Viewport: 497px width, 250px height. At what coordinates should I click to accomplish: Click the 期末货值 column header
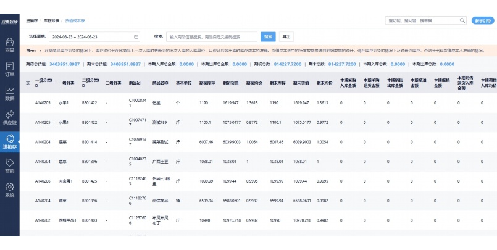pyautogui.click(x=301, y=83)
